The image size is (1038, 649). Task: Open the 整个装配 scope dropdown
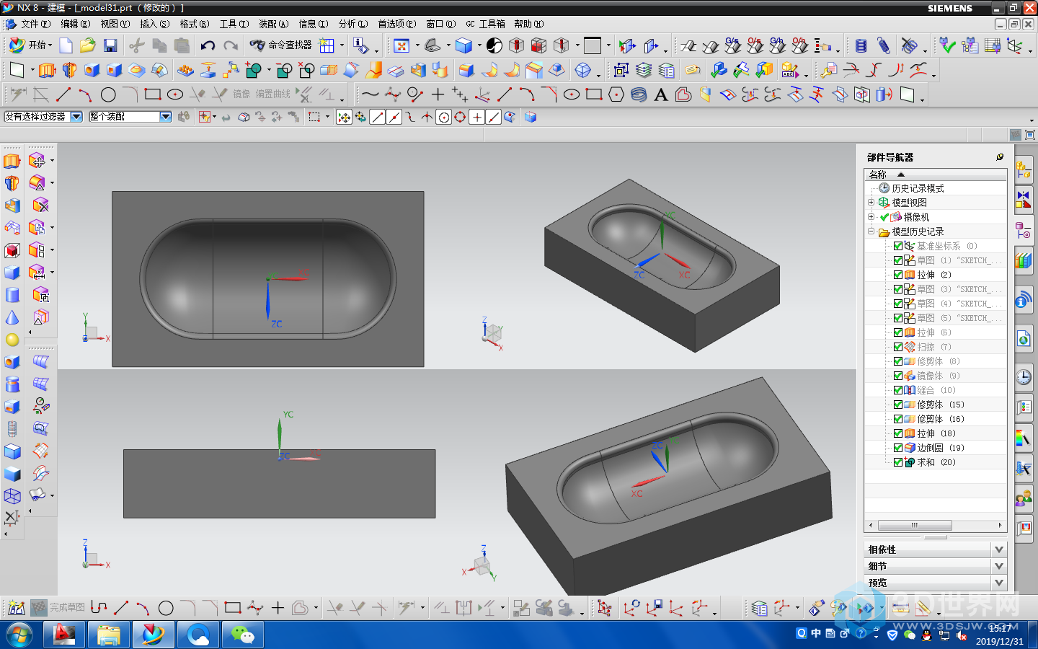coord(166,117)
